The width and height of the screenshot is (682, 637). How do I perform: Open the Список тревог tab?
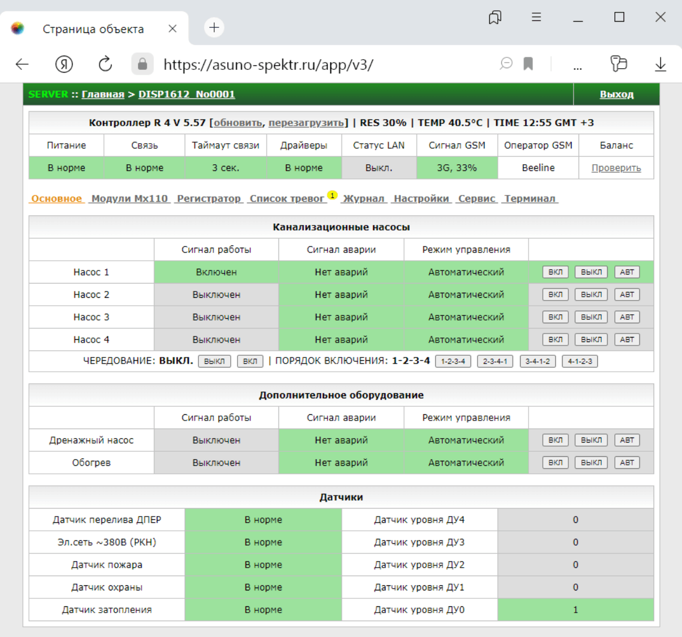point(287,198)
